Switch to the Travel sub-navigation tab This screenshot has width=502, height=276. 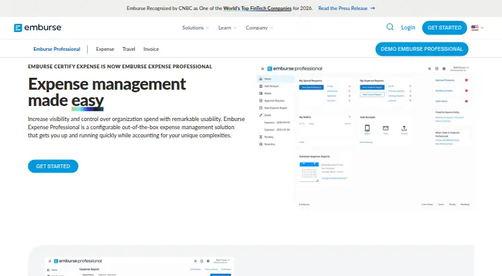[129, 49]
